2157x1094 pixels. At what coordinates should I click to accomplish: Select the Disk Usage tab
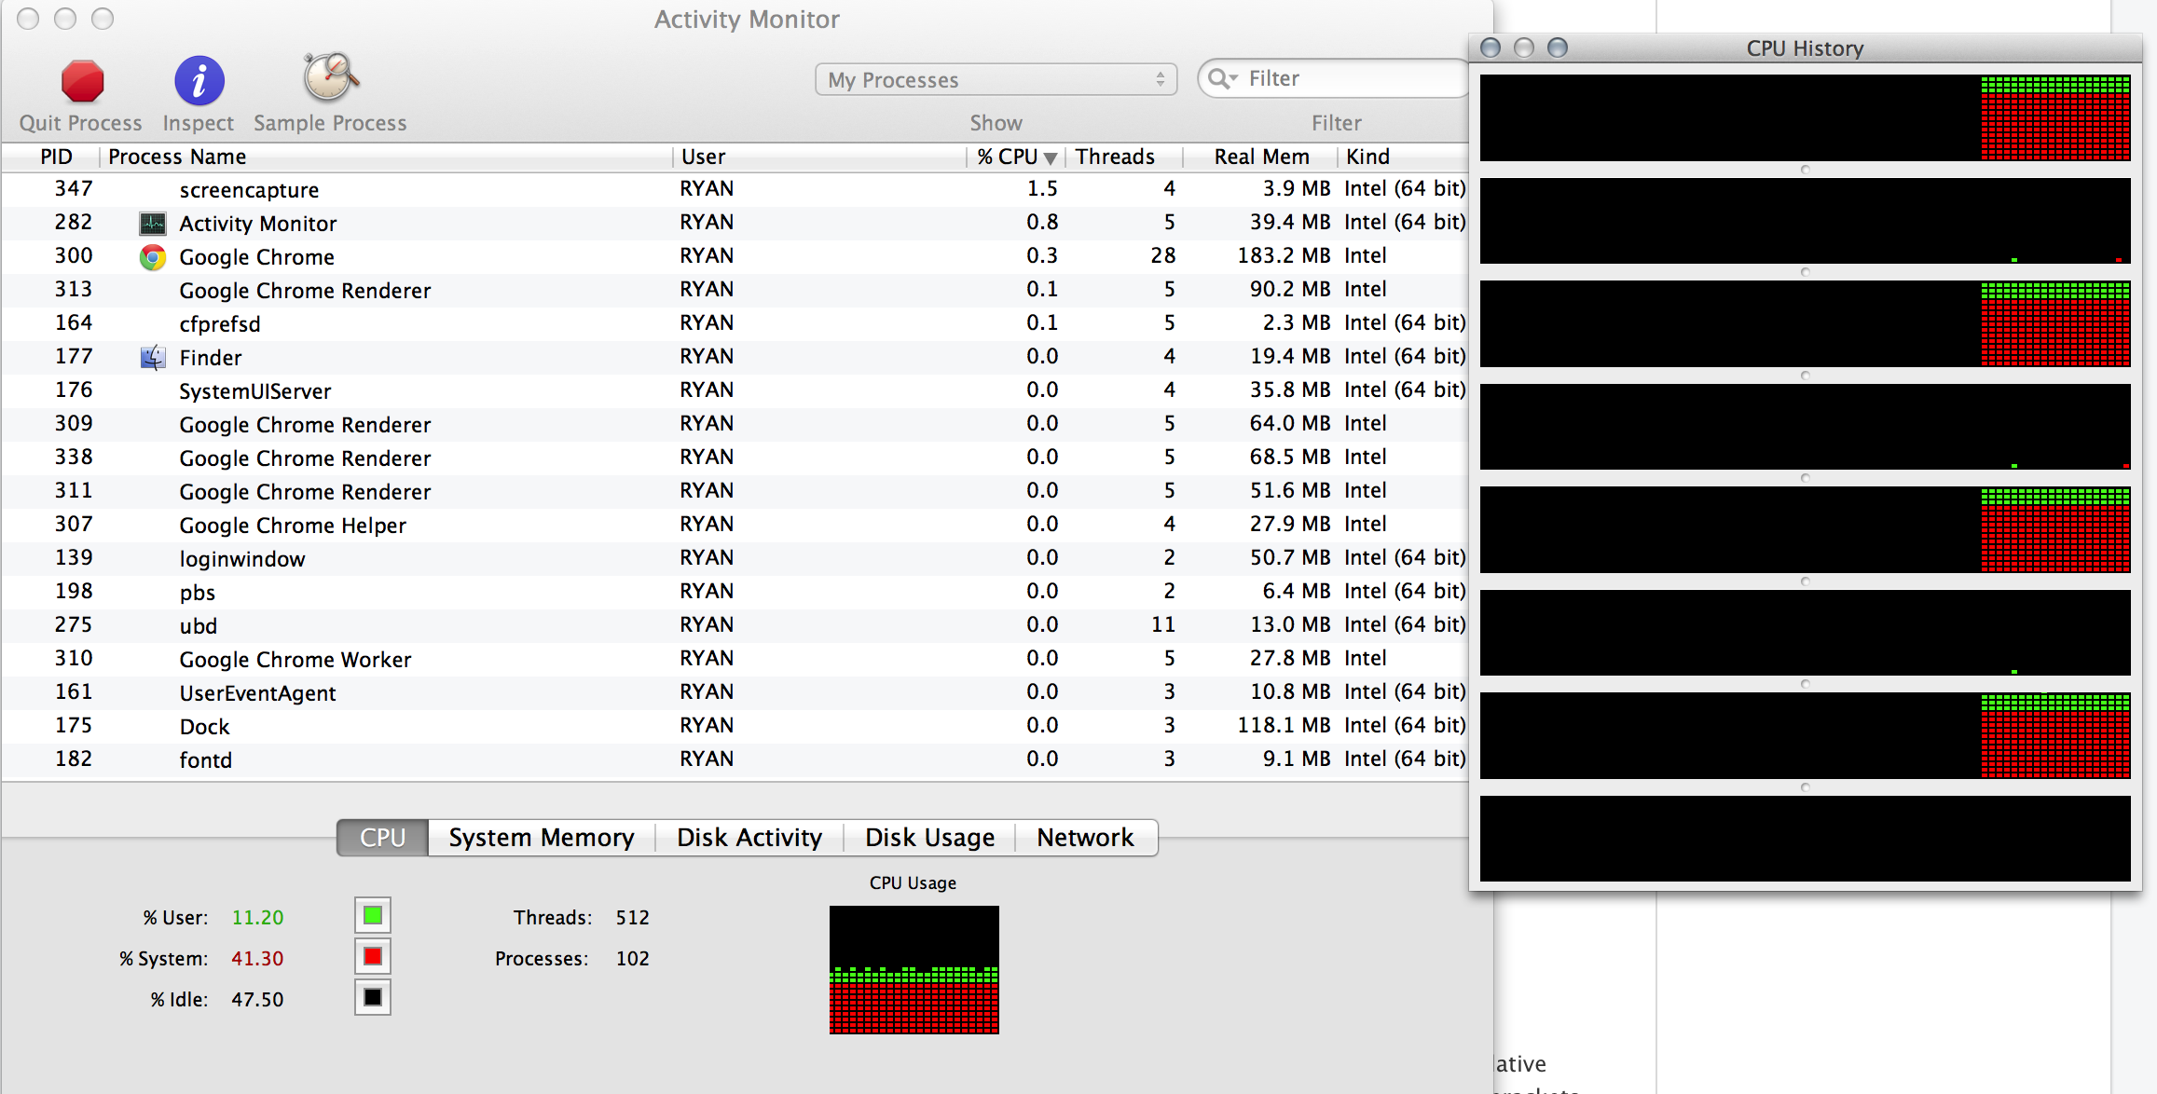pyautogui.click(x=929, y=838)
